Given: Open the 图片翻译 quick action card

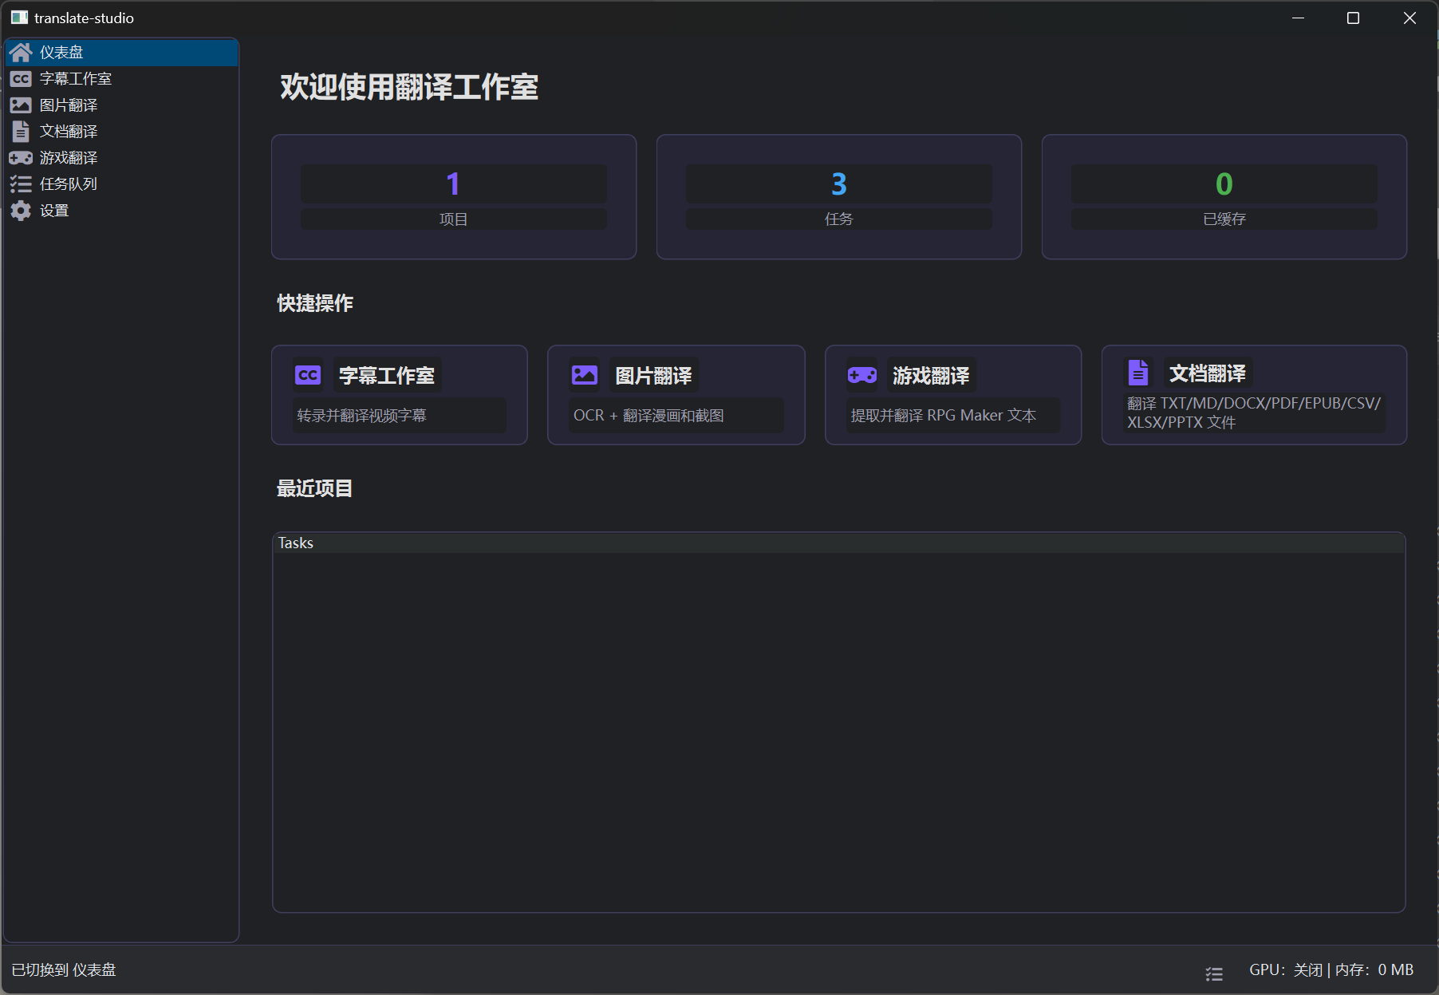Looking at the screenshot, I should 676,395.
